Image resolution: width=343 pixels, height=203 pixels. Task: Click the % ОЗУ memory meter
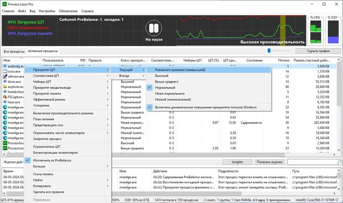[x=333, y=32]
